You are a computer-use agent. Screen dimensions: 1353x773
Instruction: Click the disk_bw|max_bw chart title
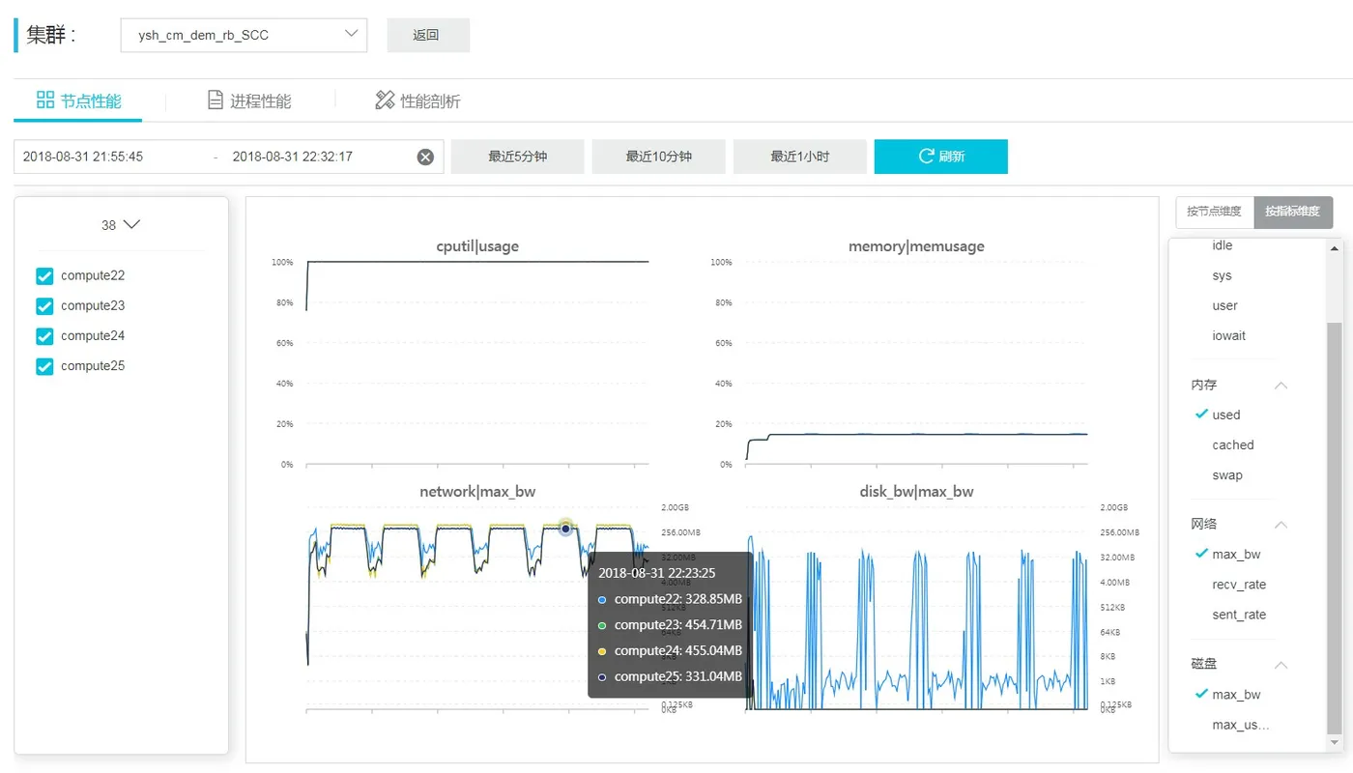(x=916, y=492)
